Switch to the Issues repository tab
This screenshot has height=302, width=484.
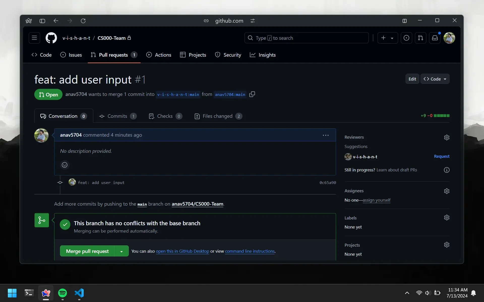(71, 55)
